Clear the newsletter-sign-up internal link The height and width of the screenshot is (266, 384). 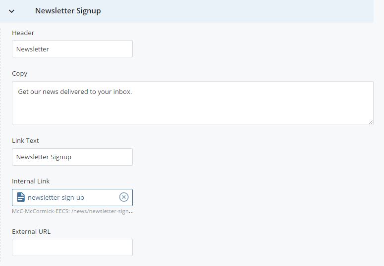pos(124,197)
